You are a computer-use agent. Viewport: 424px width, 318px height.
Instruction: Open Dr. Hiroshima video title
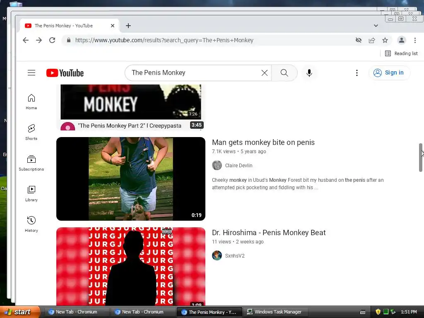tap(269, 233)
